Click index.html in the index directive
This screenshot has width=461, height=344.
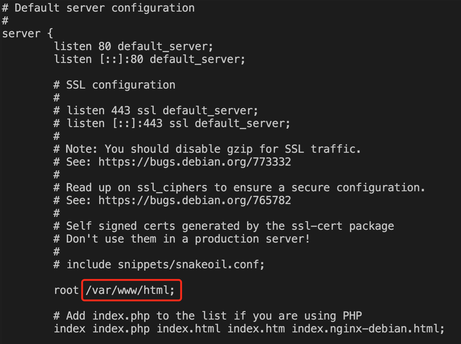coord(188,329)
